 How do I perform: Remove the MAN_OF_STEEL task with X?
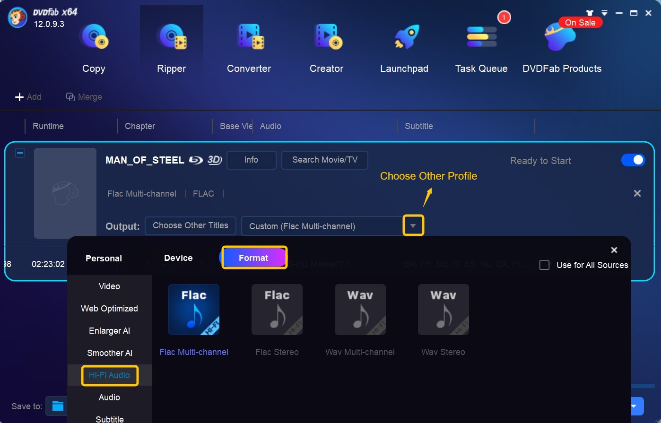tap(637, 193)
